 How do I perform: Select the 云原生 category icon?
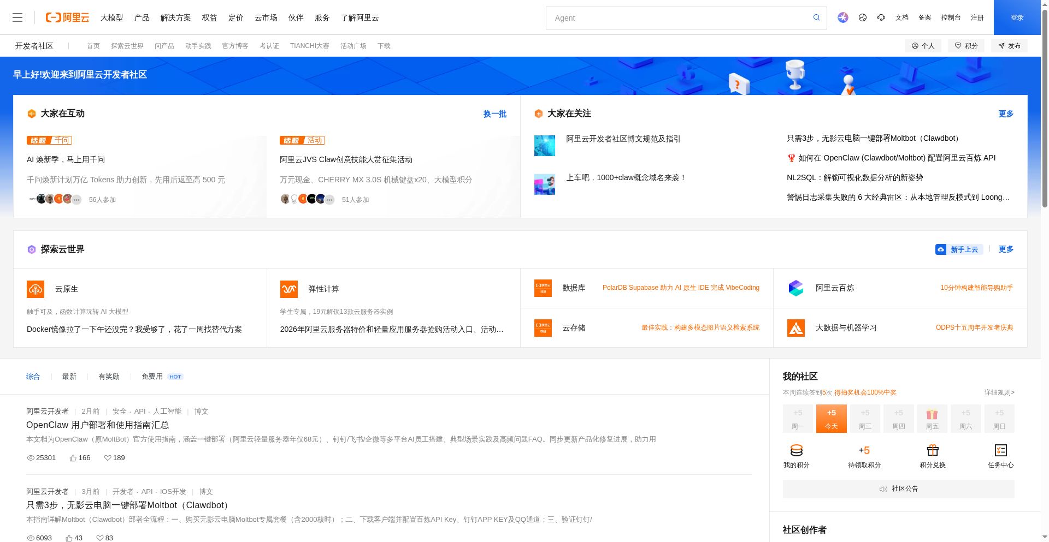point(35,289)
